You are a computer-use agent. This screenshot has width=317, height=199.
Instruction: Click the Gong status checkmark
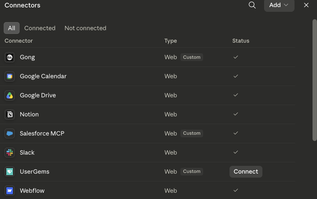[x=236, y=57]
